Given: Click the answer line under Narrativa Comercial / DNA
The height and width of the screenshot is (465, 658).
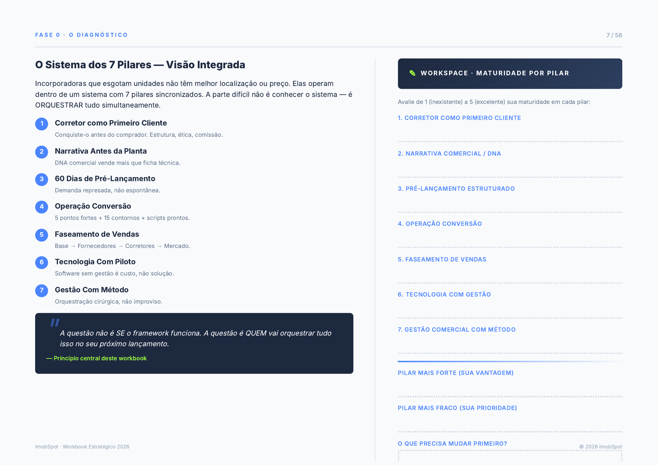Looking at the screenshot, I should click(x=510, y=169).
